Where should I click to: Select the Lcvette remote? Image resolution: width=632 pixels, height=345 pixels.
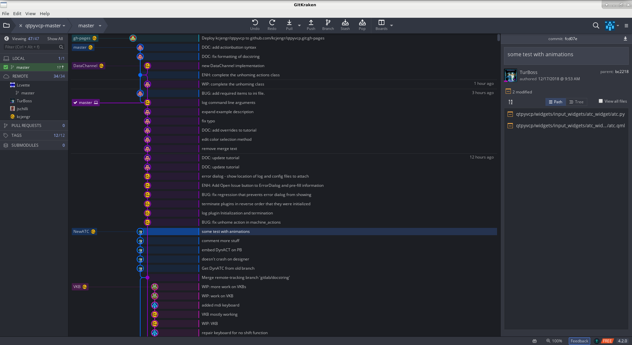click(x=23, y=85)
